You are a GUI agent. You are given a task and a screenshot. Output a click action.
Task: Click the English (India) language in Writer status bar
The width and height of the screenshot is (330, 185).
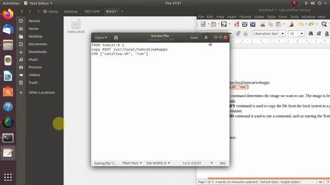coord(290,182)
